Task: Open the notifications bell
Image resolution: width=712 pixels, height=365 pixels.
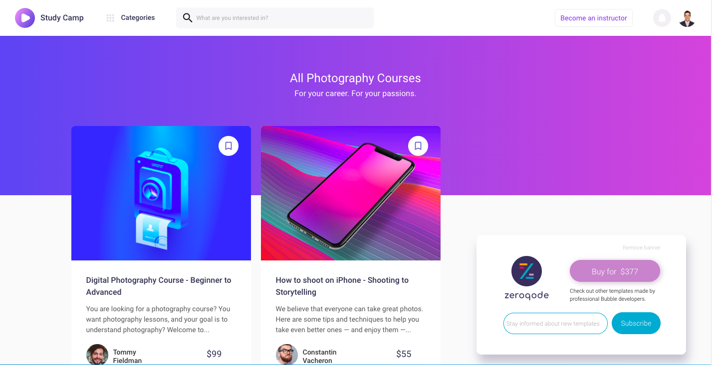Action: coord(662,18)
